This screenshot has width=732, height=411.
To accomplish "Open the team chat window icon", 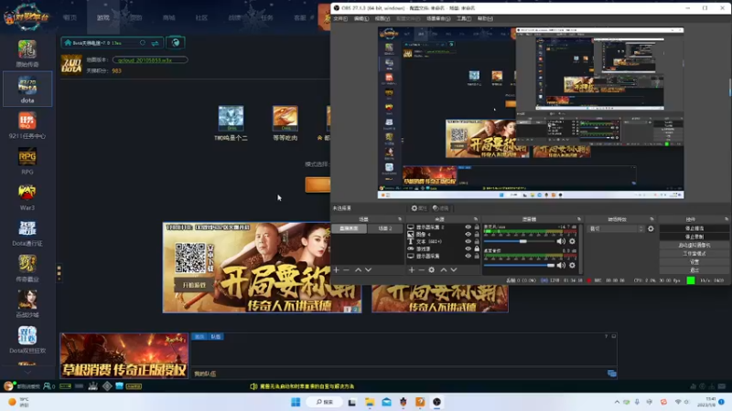I will (611, 374).
